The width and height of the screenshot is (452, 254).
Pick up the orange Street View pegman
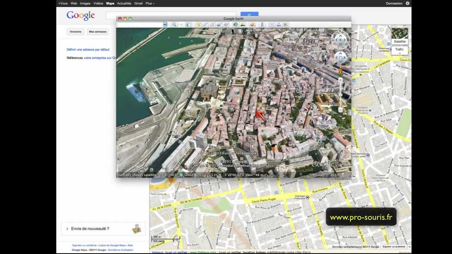tap(340, 71)
